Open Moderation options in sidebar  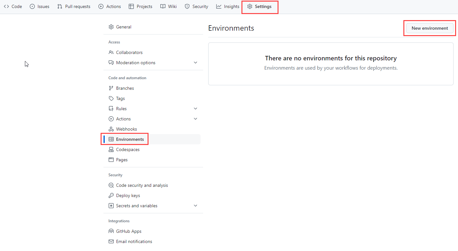click(152, 63)
